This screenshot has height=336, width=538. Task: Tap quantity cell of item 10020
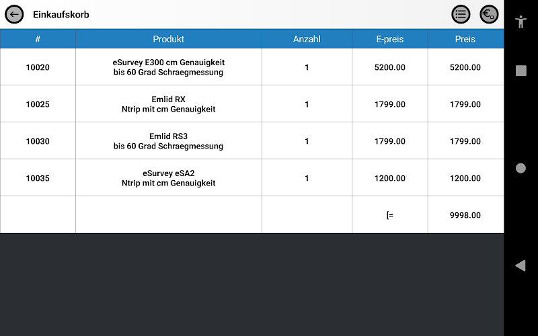[307, 67]
